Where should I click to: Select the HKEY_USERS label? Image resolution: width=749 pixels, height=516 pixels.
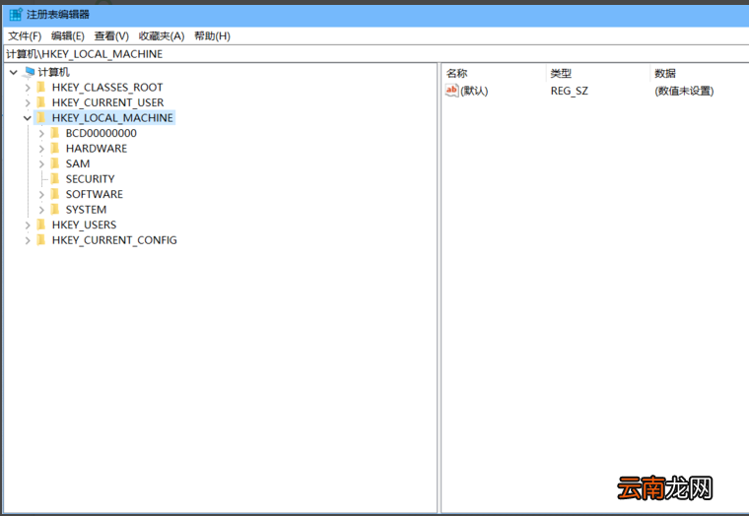pyautogui.click(x=84, y=225)
